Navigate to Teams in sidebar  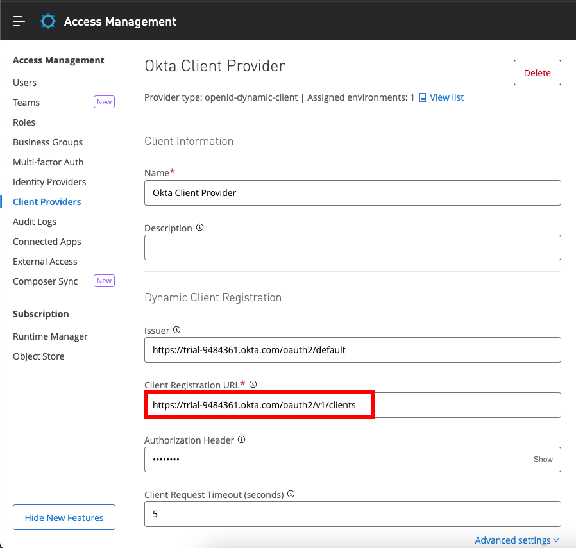click(26, 103)
